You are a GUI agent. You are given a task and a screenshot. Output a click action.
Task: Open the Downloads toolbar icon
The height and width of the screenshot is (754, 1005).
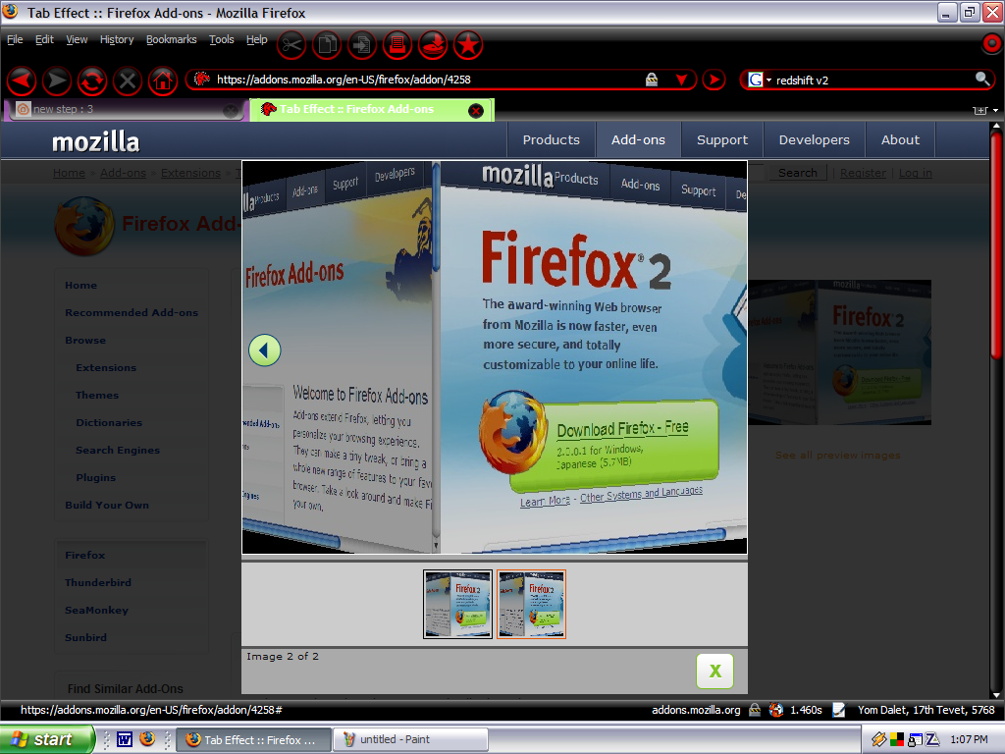[x=433, y=44]
